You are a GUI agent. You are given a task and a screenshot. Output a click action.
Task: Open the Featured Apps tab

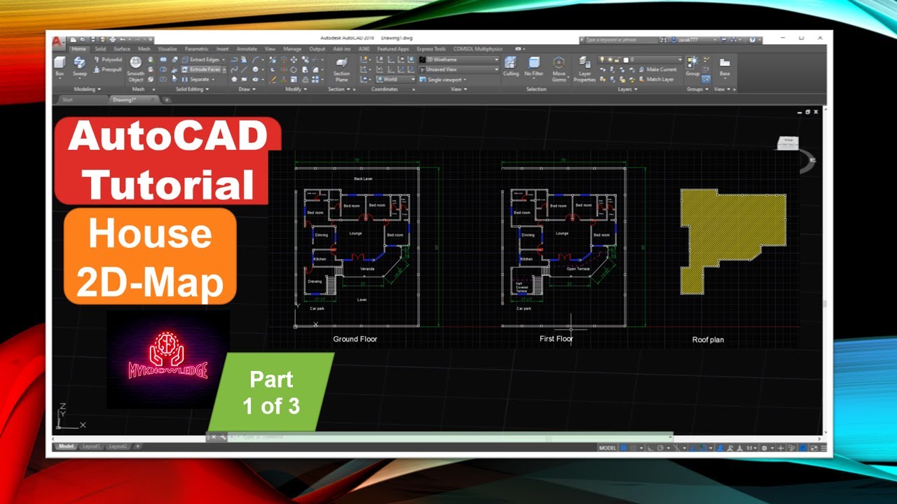pyautogui.click(x=392, y=49)
